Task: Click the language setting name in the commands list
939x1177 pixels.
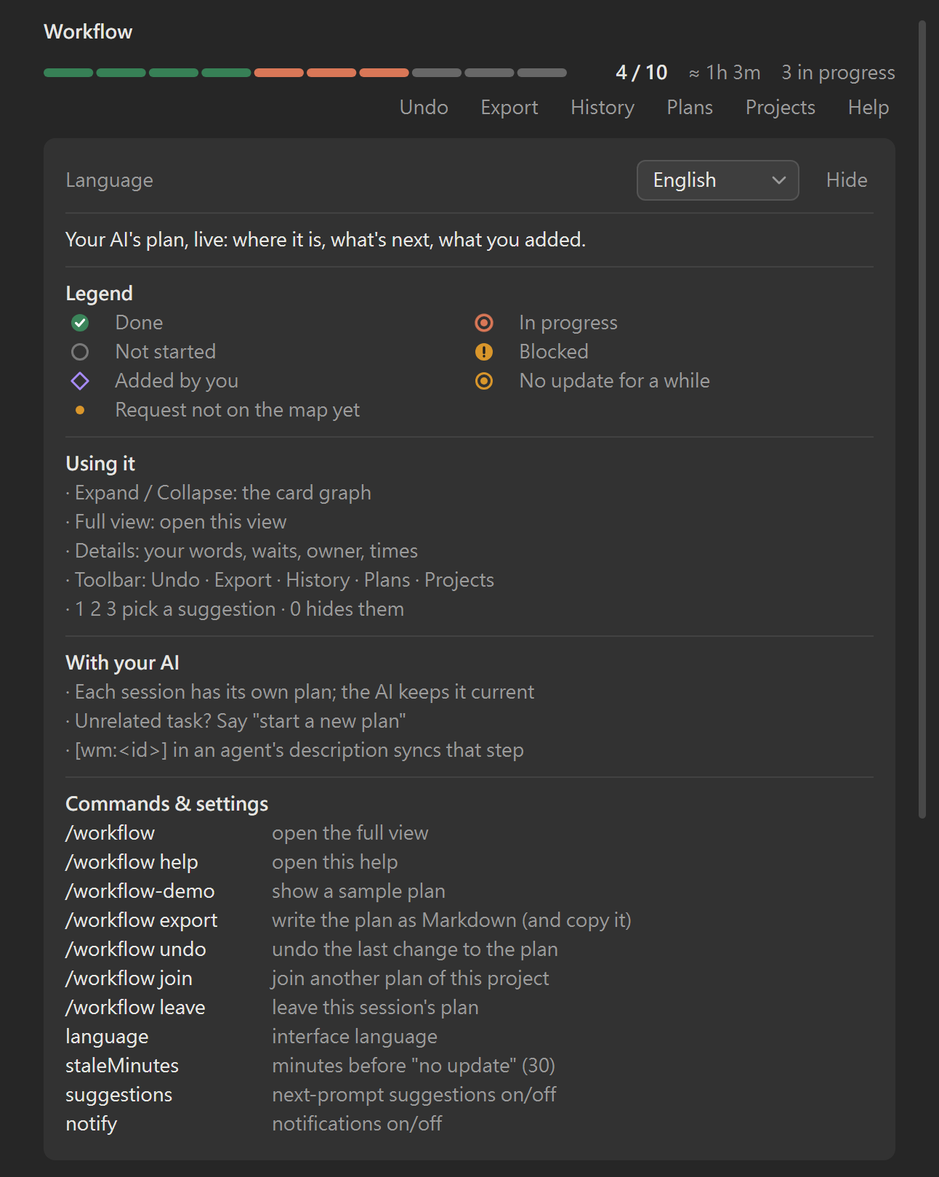Action: pos(107,1037)
